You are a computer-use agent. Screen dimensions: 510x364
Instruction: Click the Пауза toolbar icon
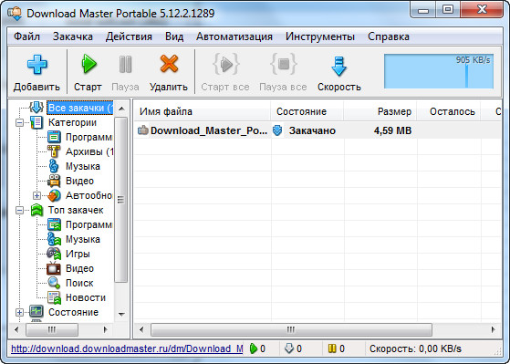pyautogui.click(x=125, y=64)
